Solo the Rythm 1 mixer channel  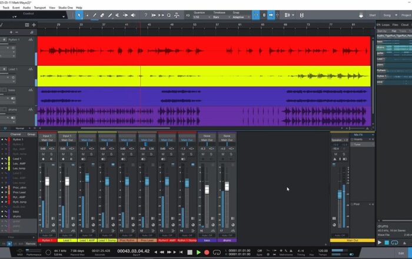click(x=52, y=154)
